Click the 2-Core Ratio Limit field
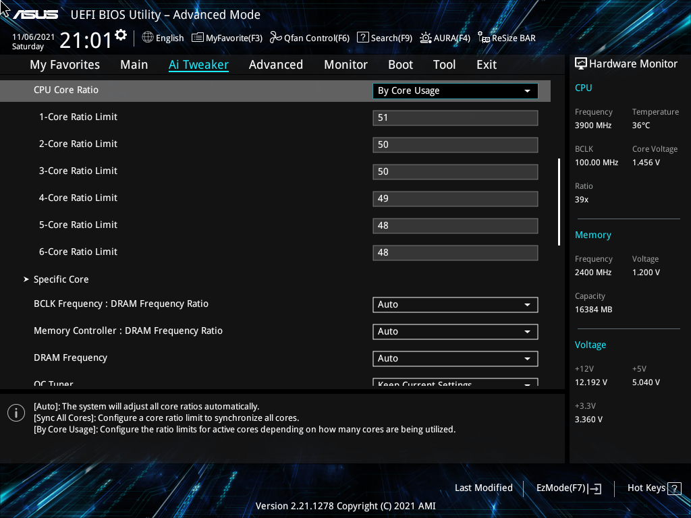 (x=455, y=145)
